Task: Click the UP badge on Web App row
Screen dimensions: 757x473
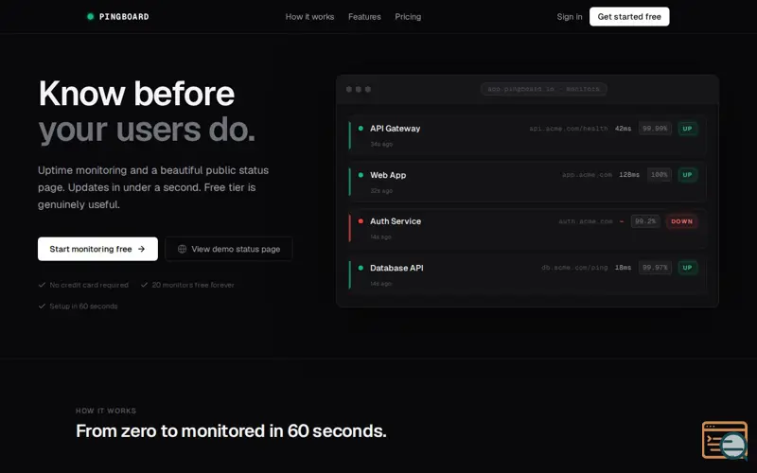Action: pos(688,175)
